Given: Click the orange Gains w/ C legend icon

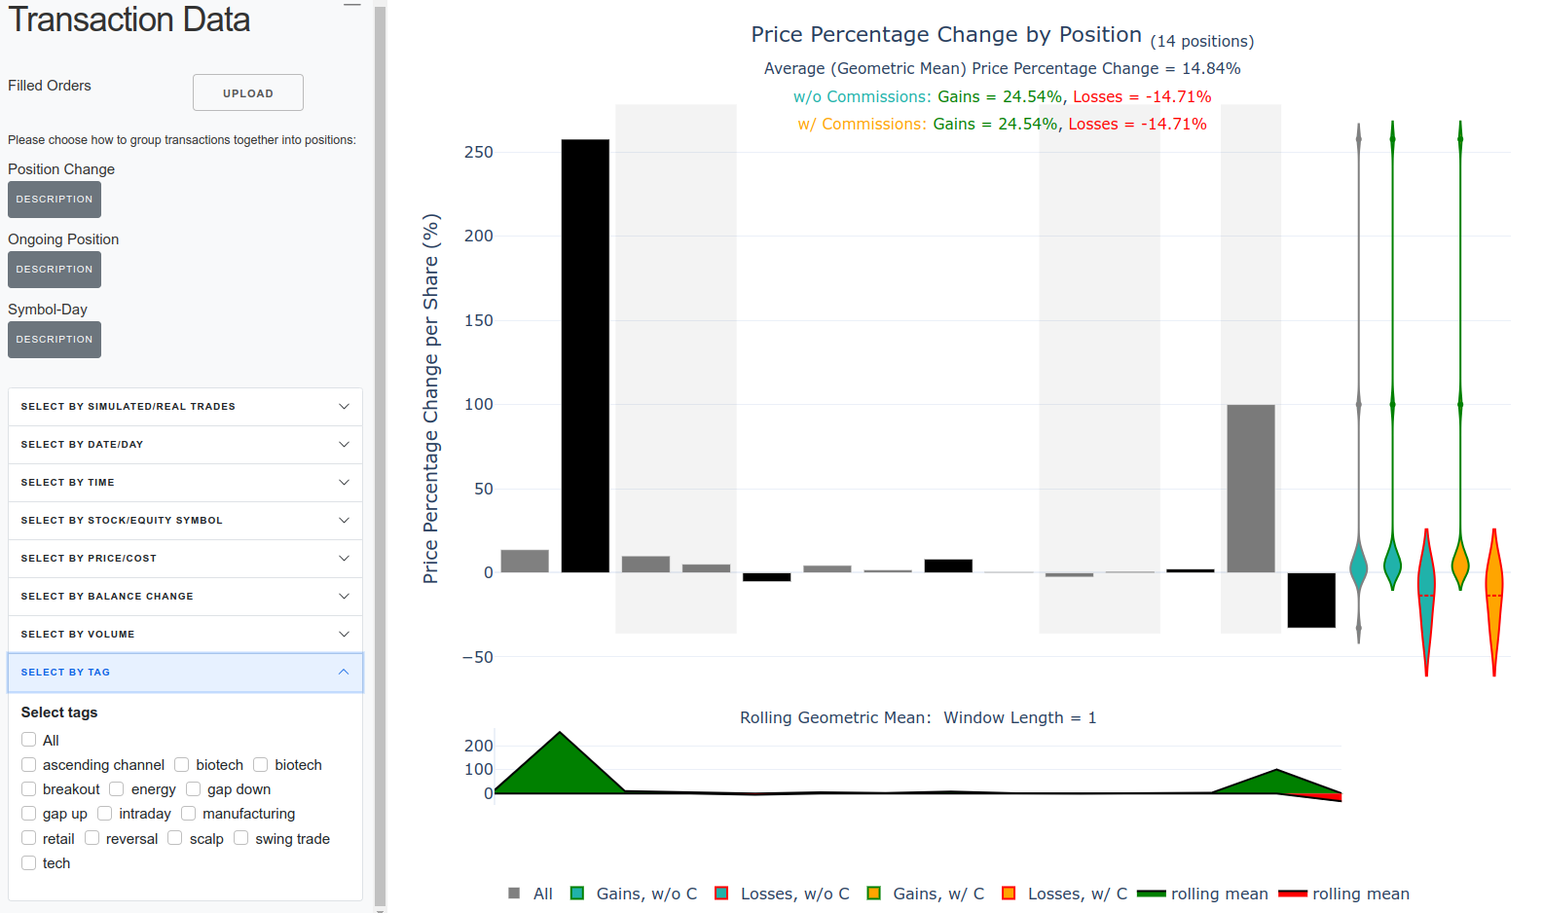Looking at the screenshot, I should tap(874, 894).
